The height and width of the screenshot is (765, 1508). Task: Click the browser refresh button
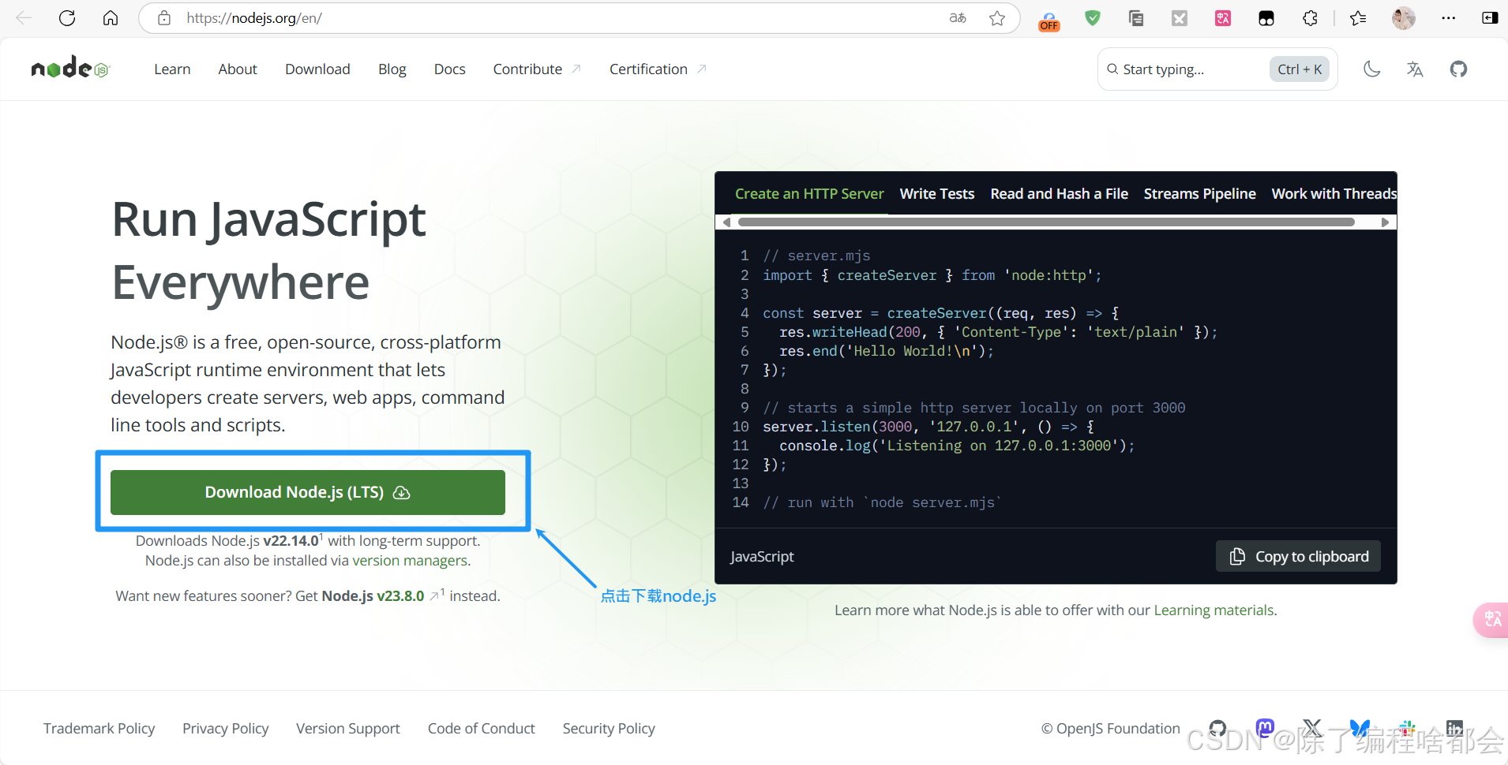pyautogui.click(x=67, y=18)
